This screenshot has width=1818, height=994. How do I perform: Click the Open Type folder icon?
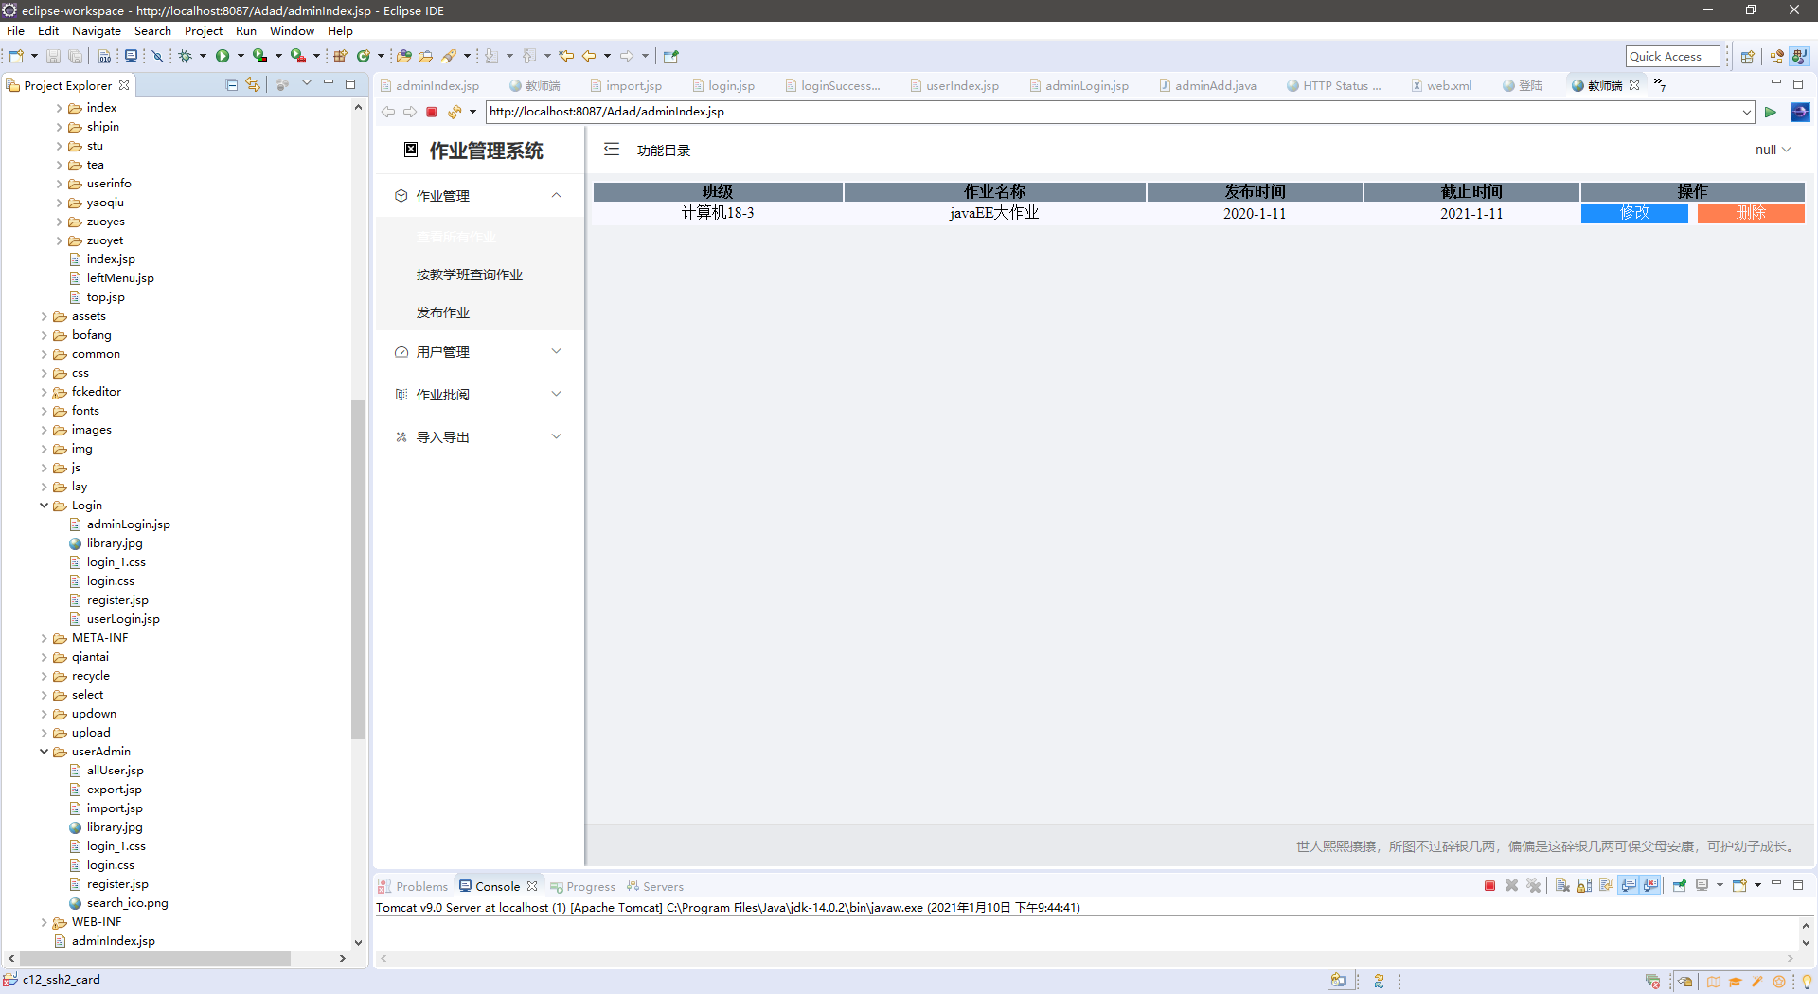tap(404, 57)
